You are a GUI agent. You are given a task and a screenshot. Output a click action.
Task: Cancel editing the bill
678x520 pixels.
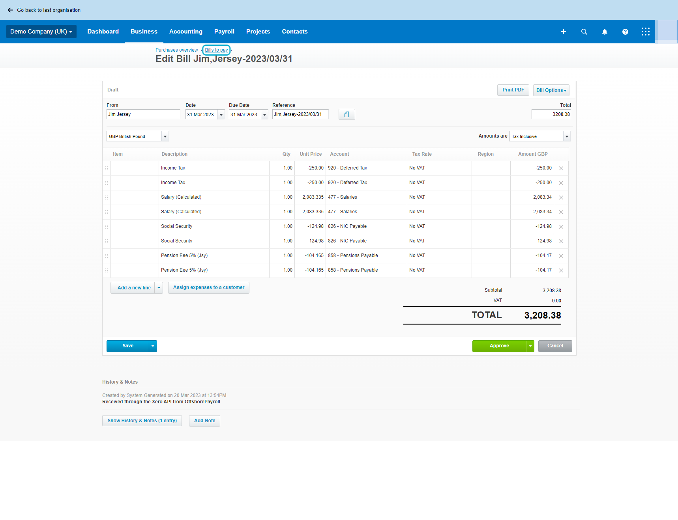(x=555, y=346)
